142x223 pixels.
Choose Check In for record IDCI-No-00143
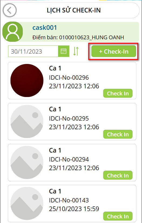pyautogui.click(x=118, y=216)
